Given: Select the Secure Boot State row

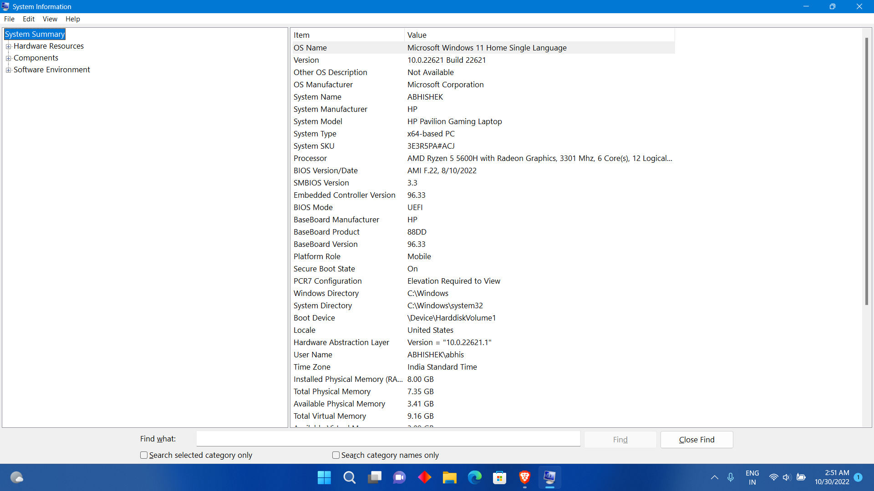Looking at the screenshot, I should pos(483,269).
